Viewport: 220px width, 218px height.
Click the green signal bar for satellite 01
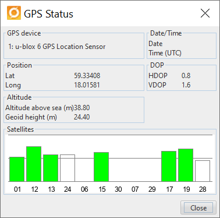tap(17, 169)
